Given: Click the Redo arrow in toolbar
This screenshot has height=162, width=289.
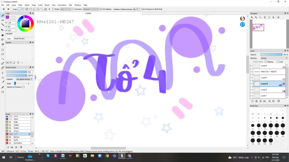Looking at the screenshot, I should coord(8,9).
